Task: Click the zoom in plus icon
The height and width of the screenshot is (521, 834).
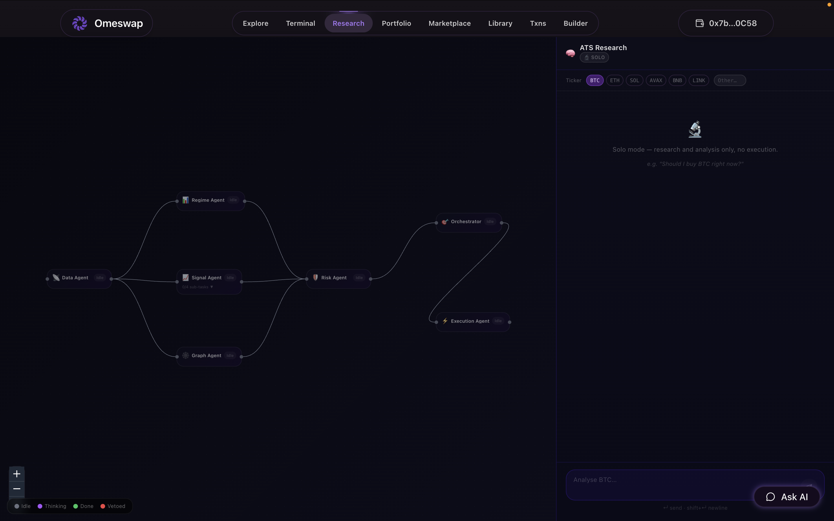Action: point(17,474)
